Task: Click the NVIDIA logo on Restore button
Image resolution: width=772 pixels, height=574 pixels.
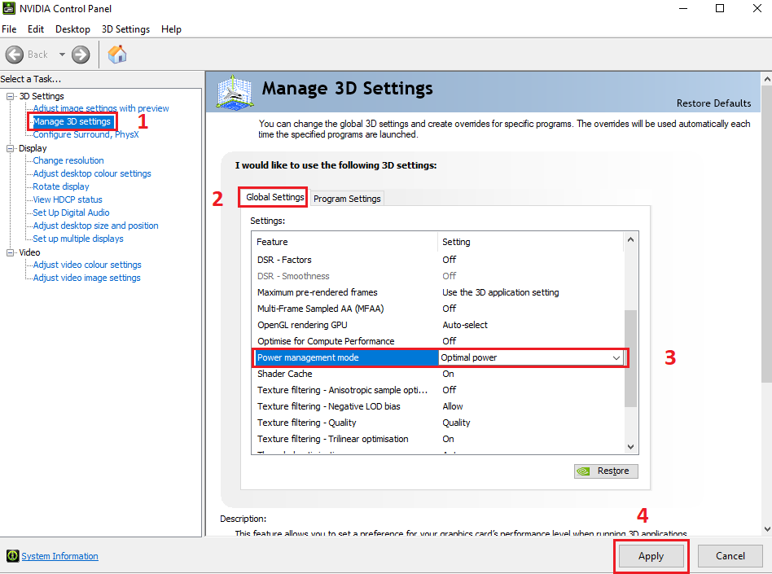Action: (x=583, y=471)
